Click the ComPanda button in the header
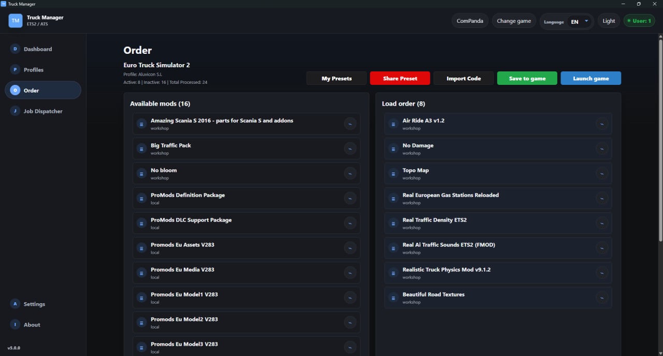This screenshot has width=663, height=356. click(470, 21)
